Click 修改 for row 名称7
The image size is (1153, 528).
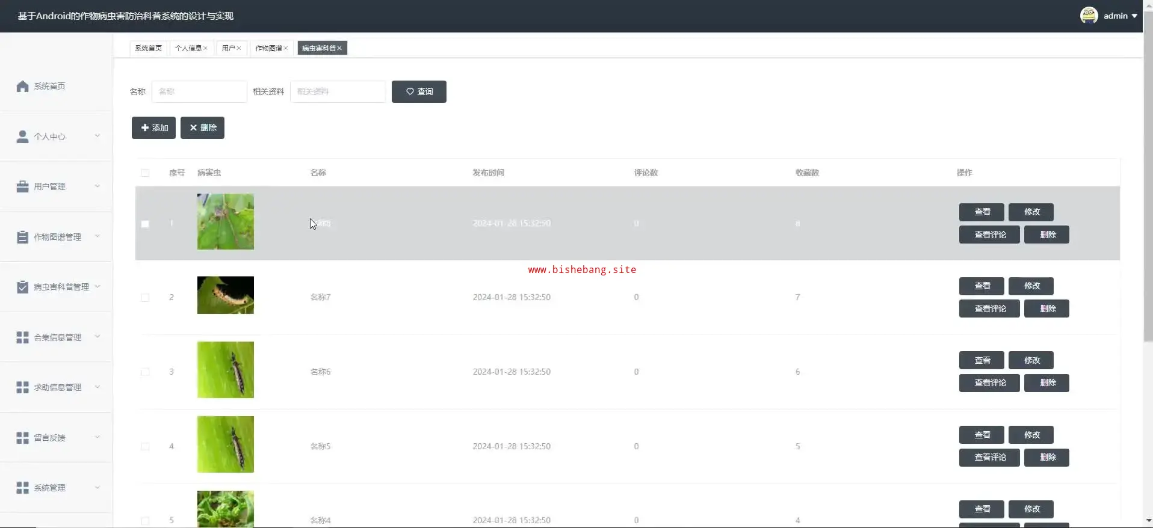click(x=1031, y=286)
